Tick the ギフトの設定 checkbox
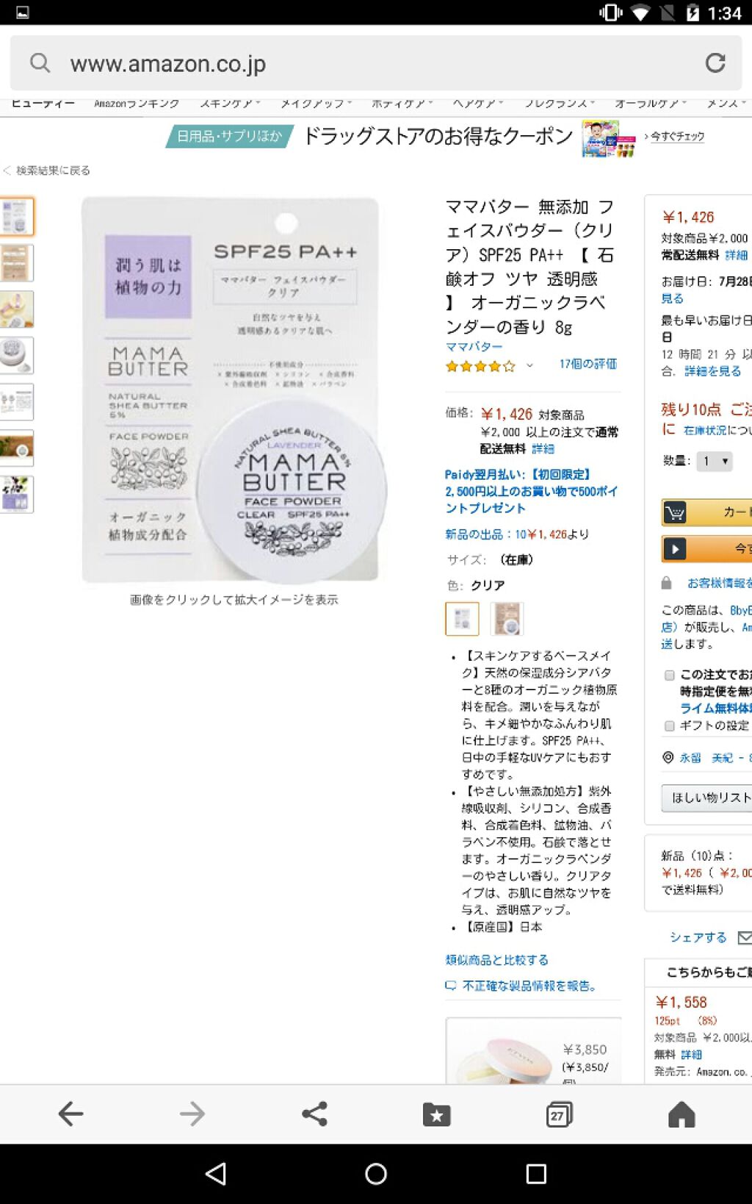The width and height of the screenshot is (752, 1204). pos(669,726)
